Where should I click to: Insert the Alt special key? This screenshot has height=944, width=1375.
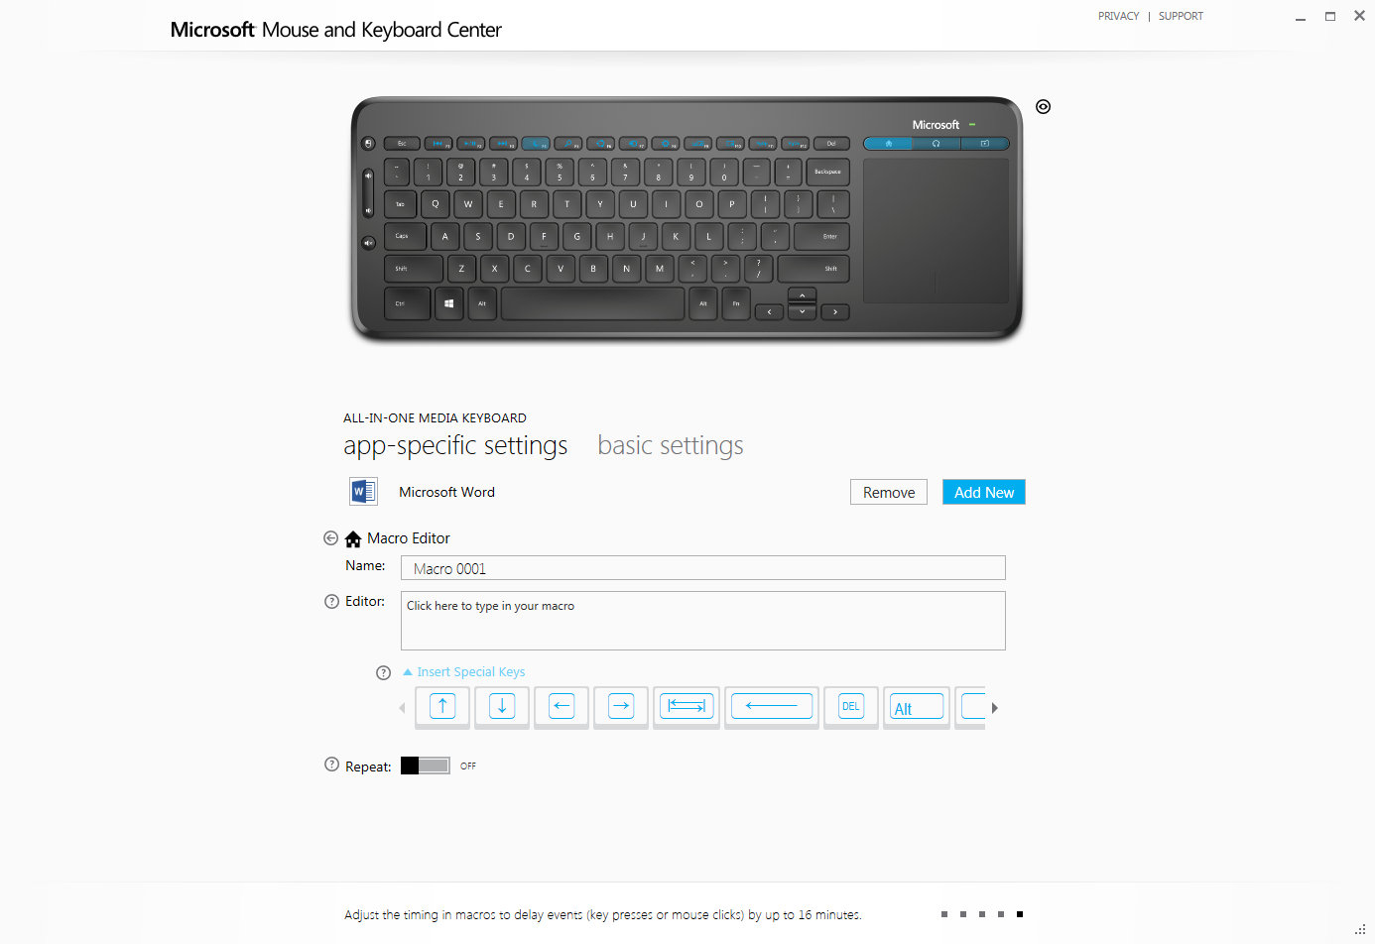[x=917, y=707]
